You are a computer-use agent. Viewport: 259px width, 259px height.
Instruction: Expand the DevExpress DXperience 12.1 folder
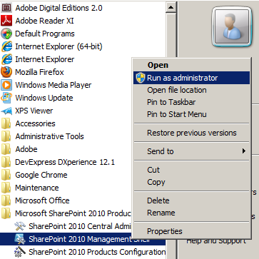[x=58, y=162]
